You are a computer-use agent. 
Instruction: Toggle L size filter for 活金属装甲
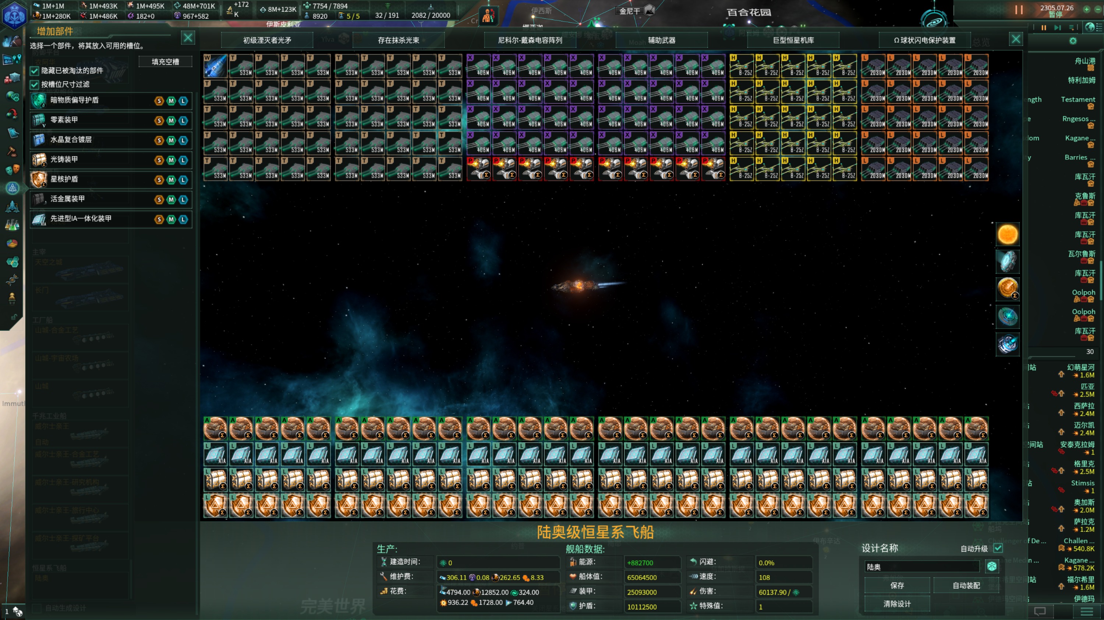coord(183,200)
